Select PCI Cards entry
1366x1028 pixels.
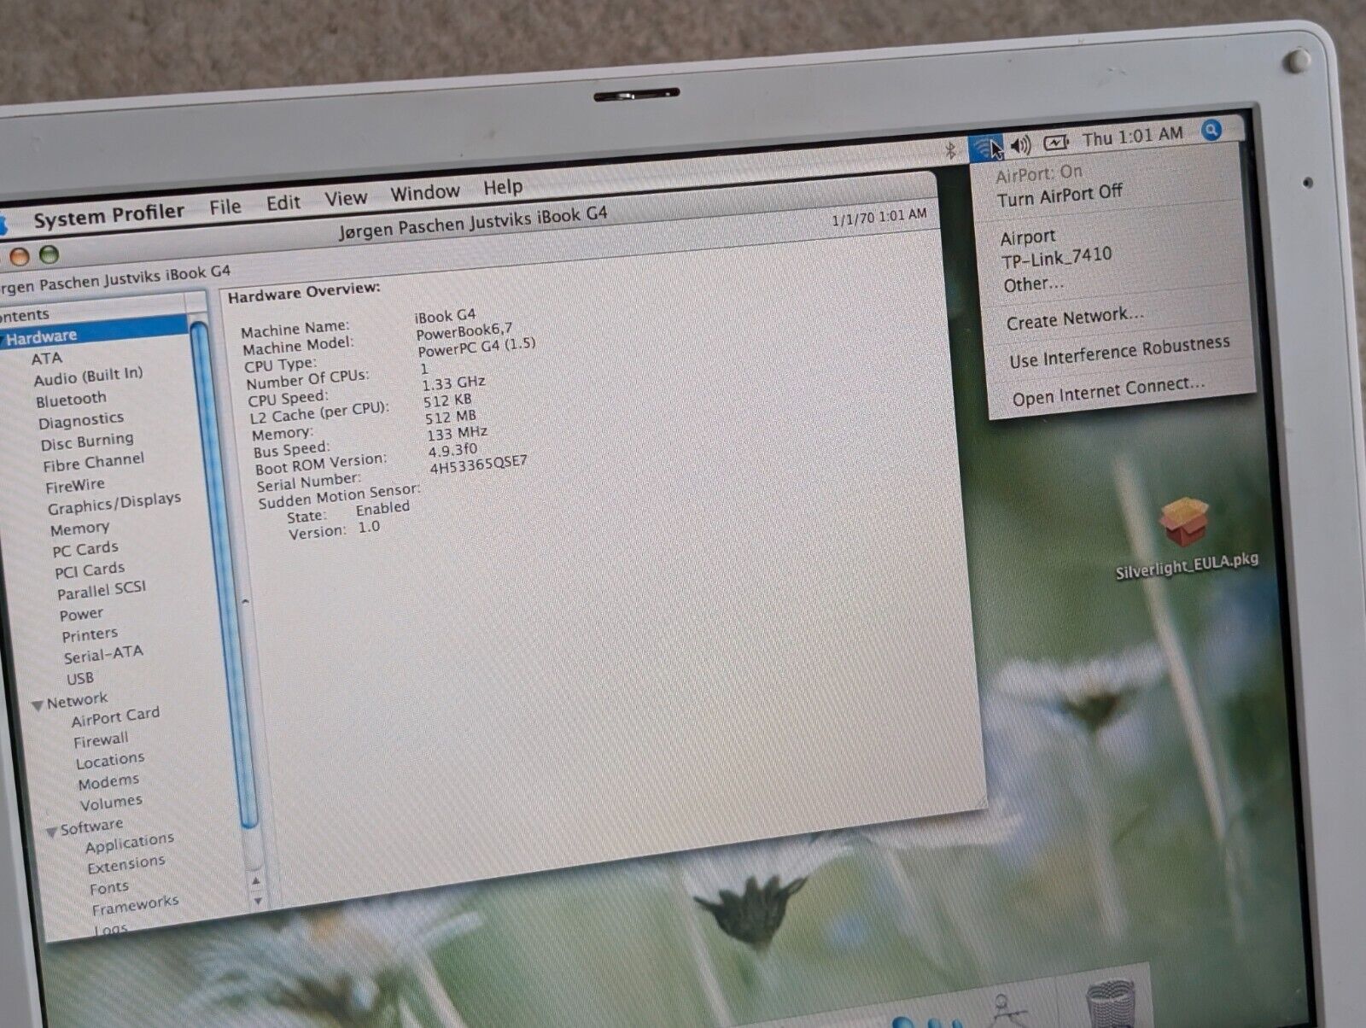click(x=90, y=570)
